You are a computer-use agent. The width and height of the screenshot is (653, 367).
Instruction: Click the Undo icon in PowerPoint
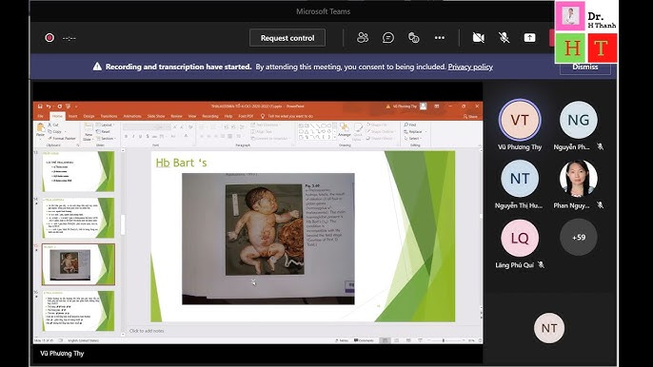pos(49,106)
